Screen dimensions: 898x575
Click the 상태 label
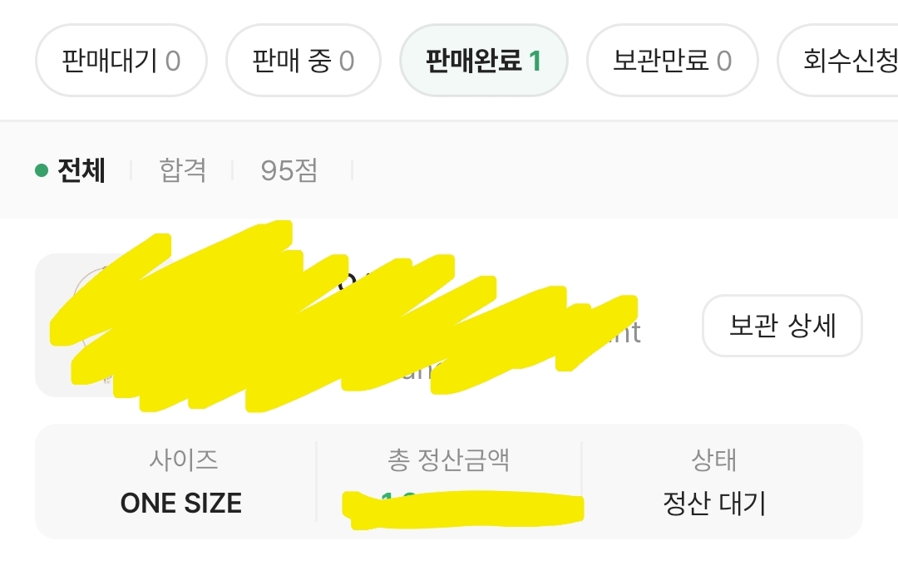coord(713,460)
